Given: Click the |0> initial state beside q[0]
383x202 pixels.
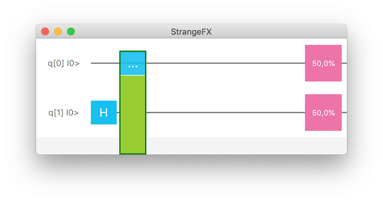Looking at the screenshot, I should pos(73,64).
